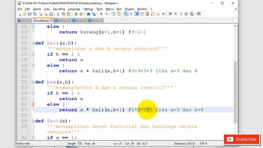This screenshot has height=148, width=263.
Task: Open the Plugins menu
Action: click(129, 9)
